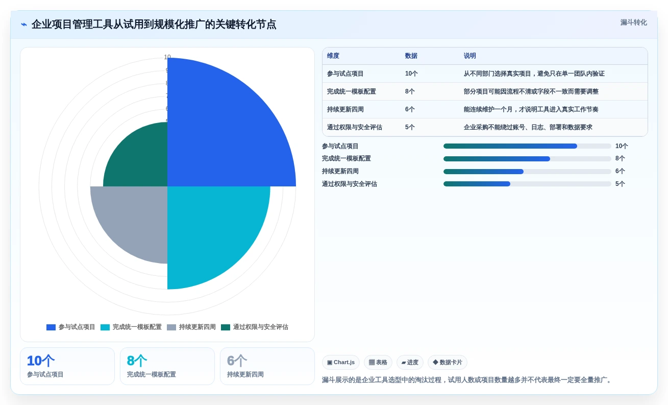Toggle the 参与试点项目 legend swatch in the chart
The image size is (668, 405).
(x=51, y=327)
